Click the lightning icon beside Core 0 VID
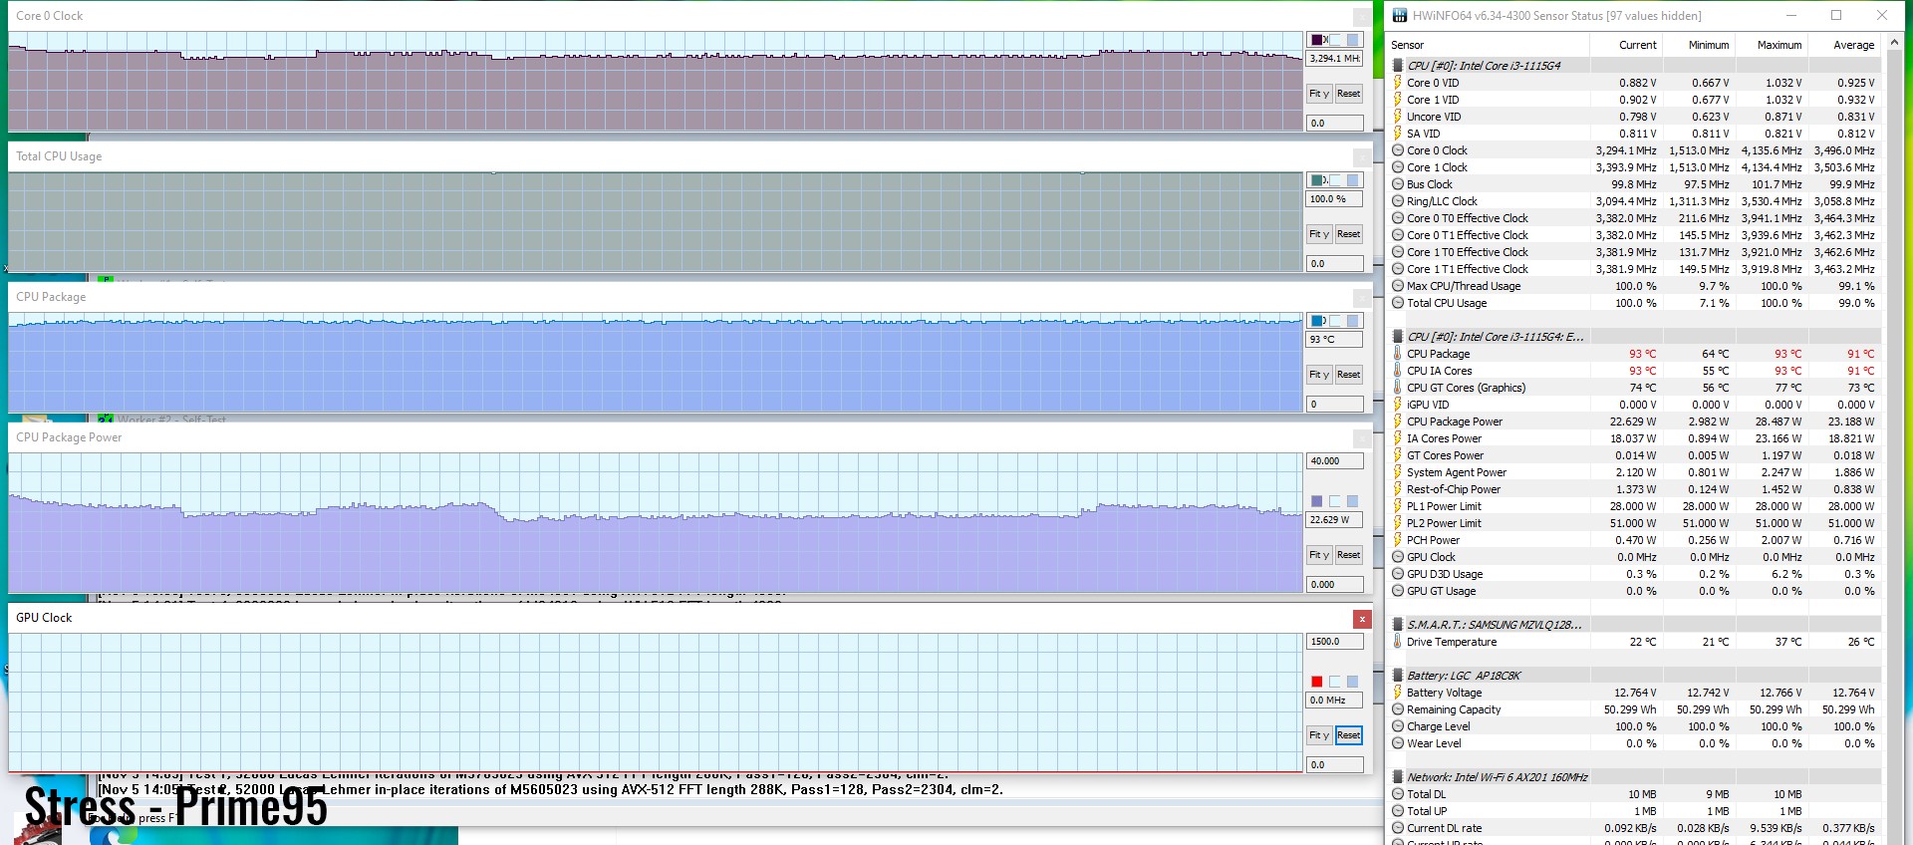Image resolution: width=1913 pixels, height=845 pixels. (x=1397, y=83)
